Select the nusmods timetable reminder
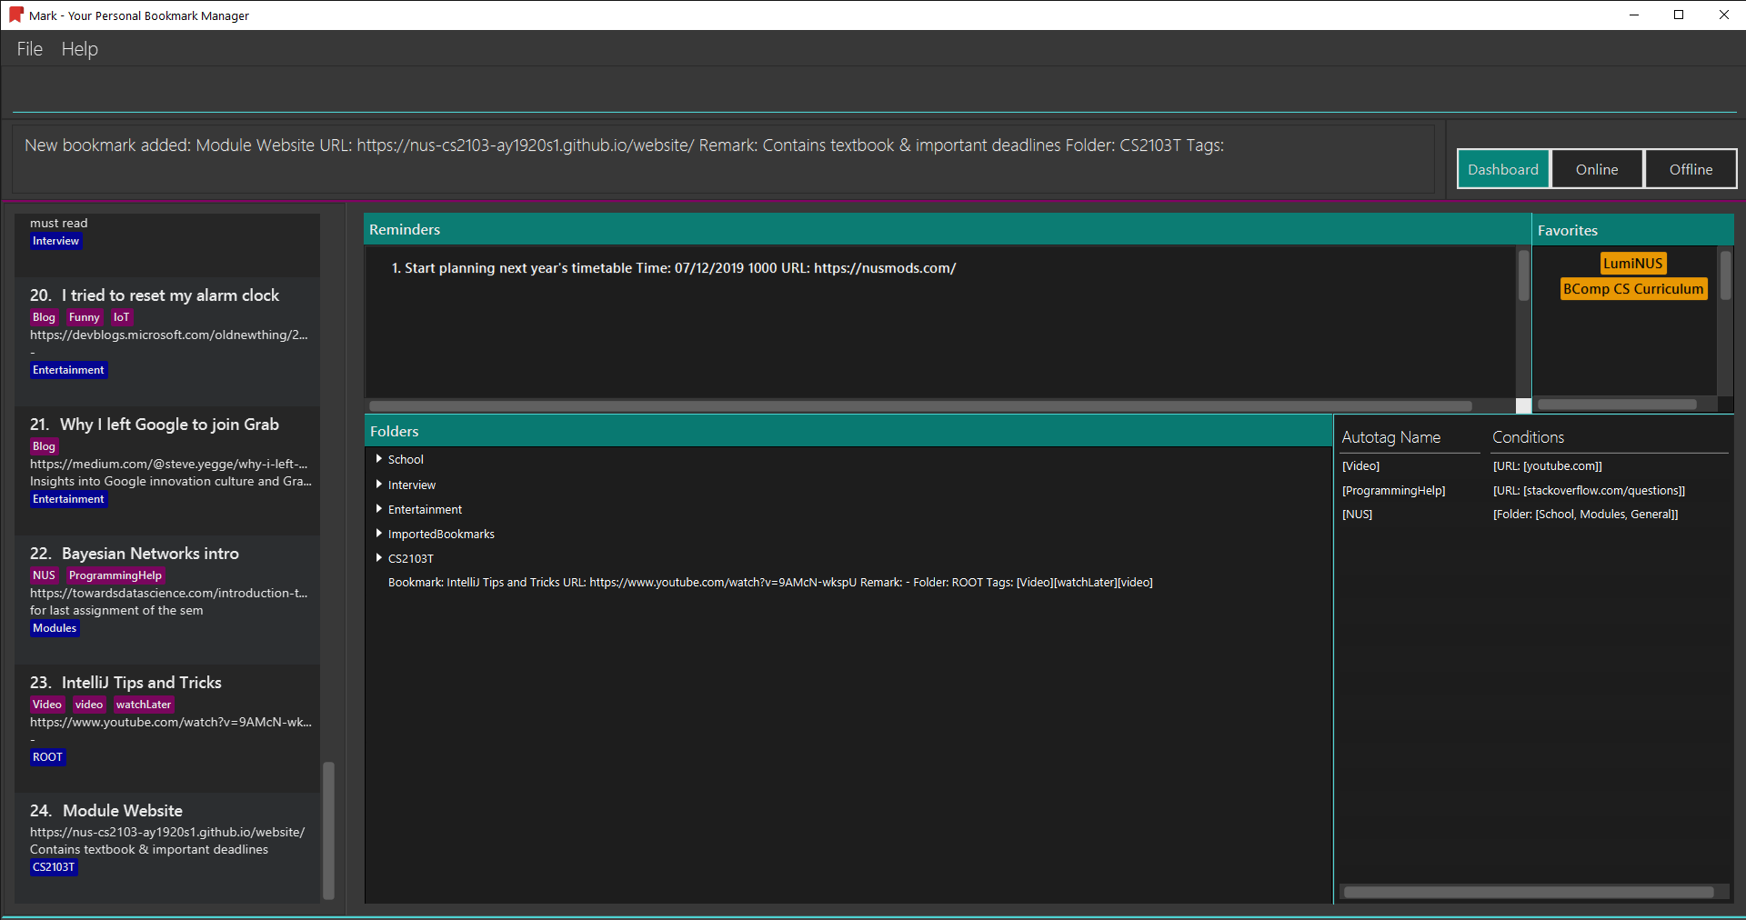The width and height of the screenshot is (1746, 920). [674, 268]
